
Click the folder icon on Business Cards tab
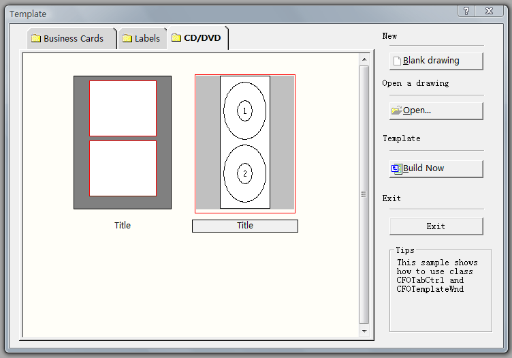click(x=36, y=39)
